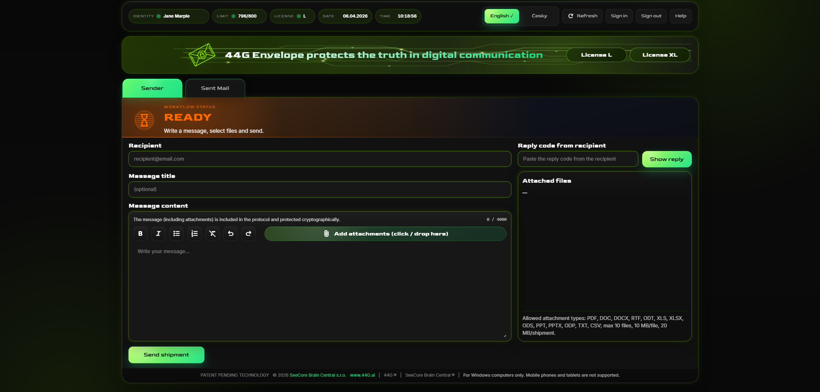
Task: Undo the last edit
Action: (x=230, y=234)
